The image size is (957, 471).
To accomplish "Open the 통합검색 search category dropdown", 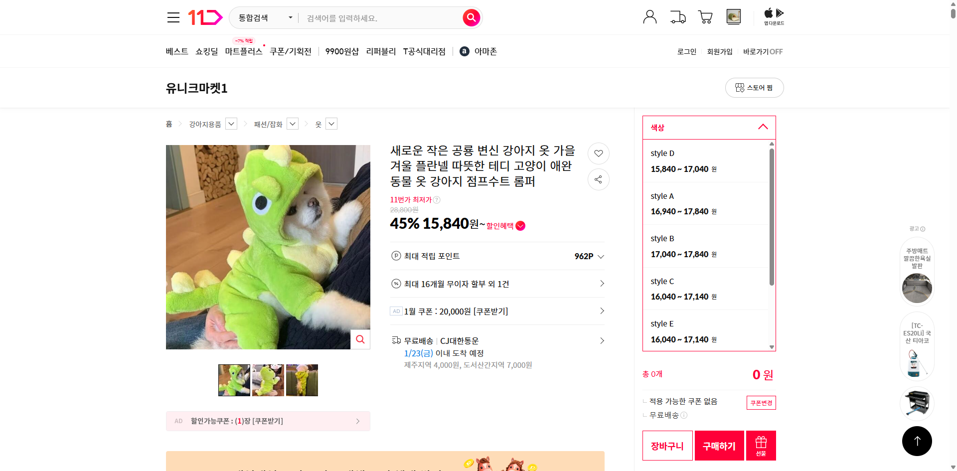I will pyautogui.click(x=264, y=17).
